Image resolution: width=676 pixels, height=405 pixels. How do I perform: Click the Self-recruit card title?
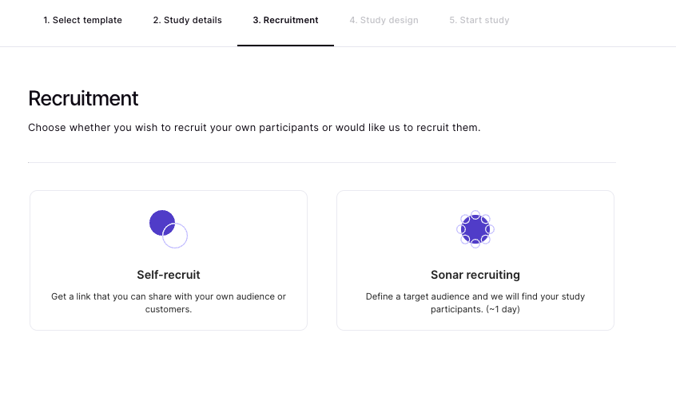point(169,275)
